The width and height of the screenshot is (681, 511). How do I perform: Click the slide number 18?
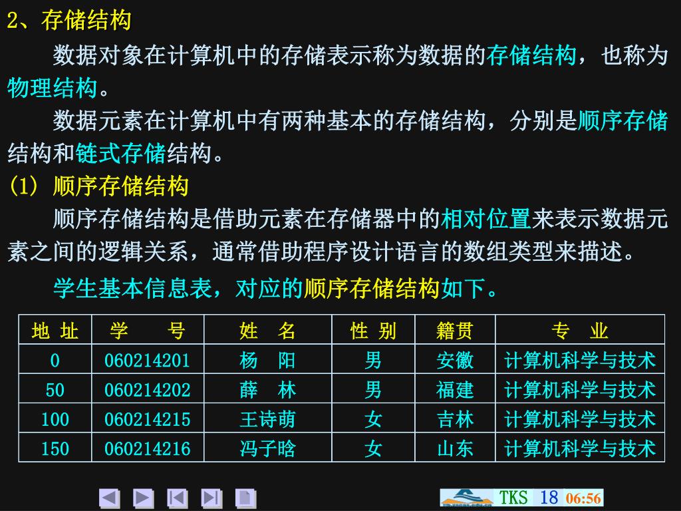(x=549, y=498)
